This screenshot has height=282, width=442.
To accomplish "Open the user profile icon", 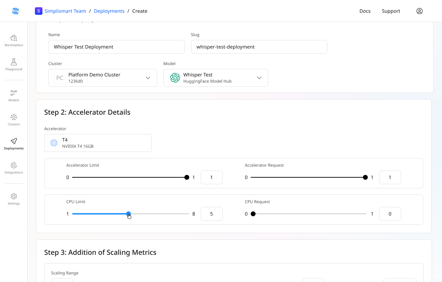I will (420, 11).
